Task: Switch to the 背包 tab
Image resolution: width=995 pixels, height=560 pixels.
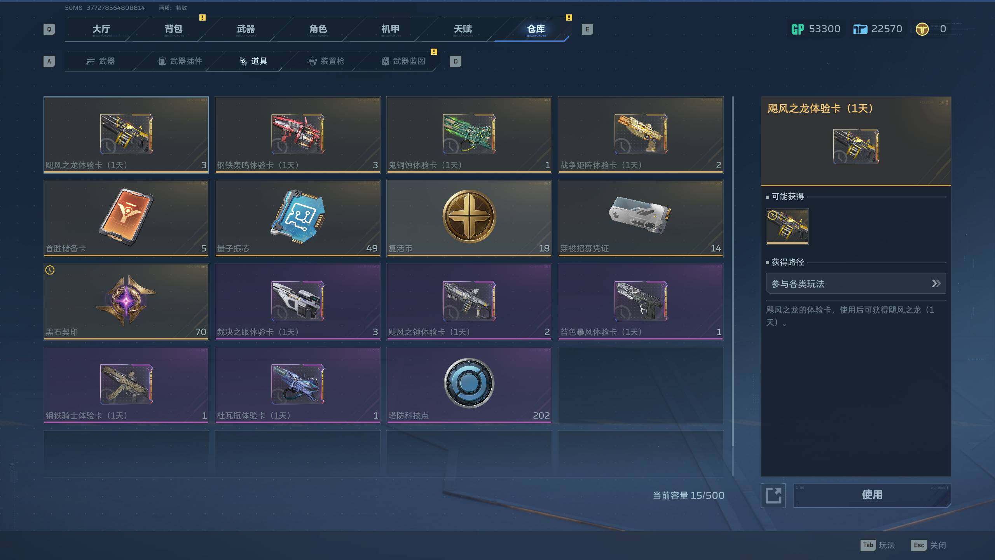Action: coord(173,29)
